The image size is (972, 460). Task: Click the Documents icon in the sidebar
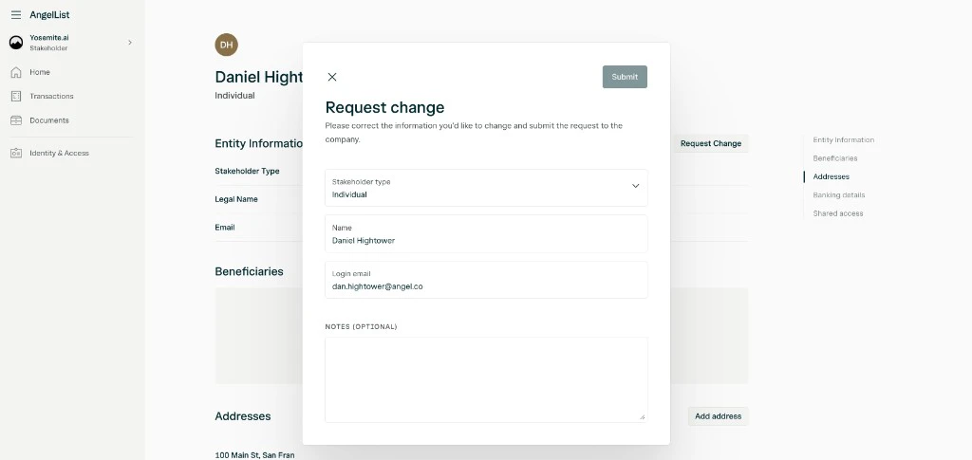pos(16,120)
